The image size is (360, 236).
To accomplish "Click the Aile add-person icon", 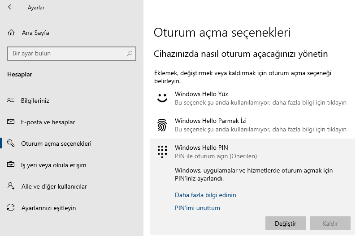I will click(x=11, y=186).
